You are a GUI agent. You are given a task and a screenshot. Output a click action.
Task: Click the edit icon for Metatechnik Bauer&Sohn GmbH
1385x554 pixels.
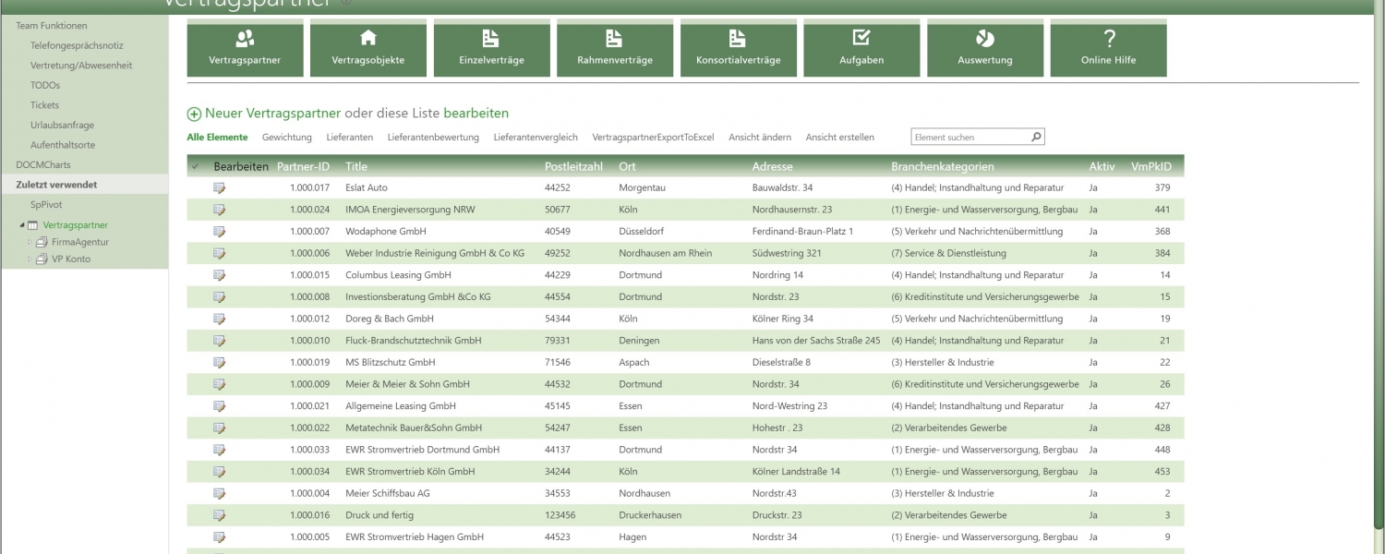tap(219, 428)
